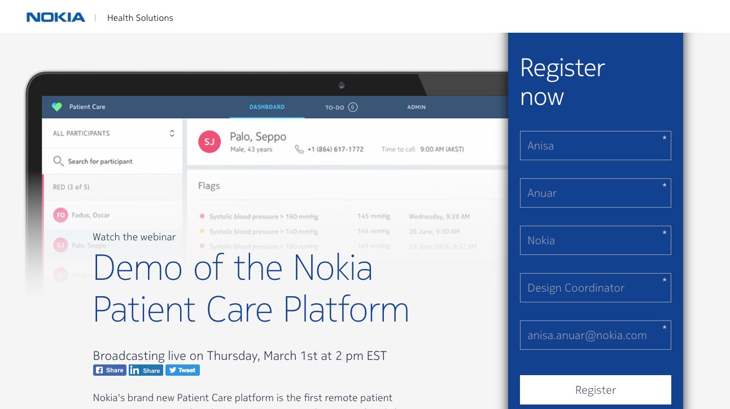Viewport: 730px width, 409px height.
Task: Click the To-Do count badge 6
Action: [x=353, y=107]
